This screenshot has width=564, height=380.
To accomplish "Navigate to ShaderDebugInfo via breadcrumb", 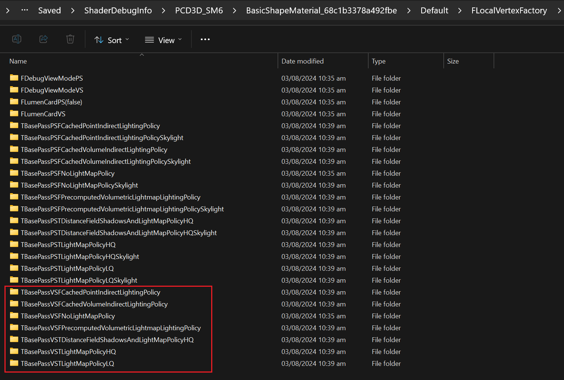I will 118,10.
